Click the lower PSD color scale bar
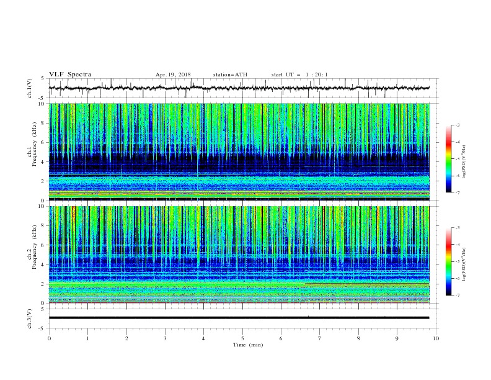The height and width of the screenshot is (380, 491). coord(448,261)
